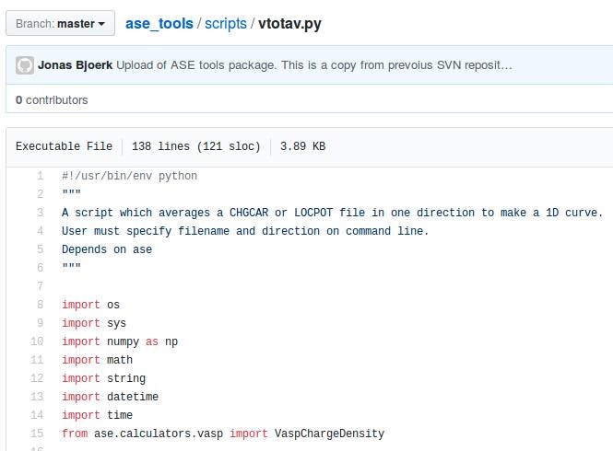Image resolution: width=613 pixels, height=451 pixels.
Task: Click line number 5 beside 'Depends on ase'
Action: click(x=40, y=249)
